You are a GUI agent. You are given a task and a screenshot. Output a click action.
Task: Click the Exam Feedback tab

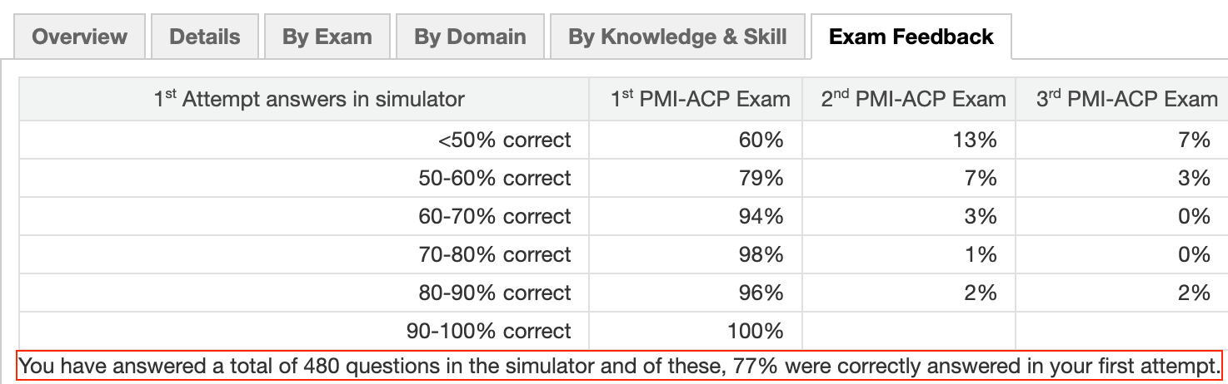click(x=911, y=37)
